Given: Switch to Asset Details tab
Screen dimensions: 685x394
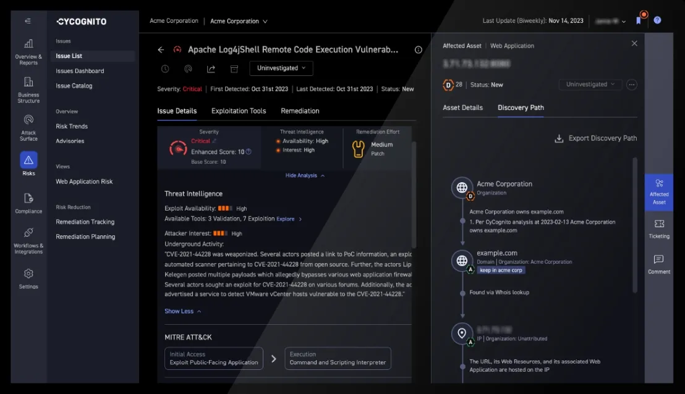Looking at the screenshot, I should [462, 107].
